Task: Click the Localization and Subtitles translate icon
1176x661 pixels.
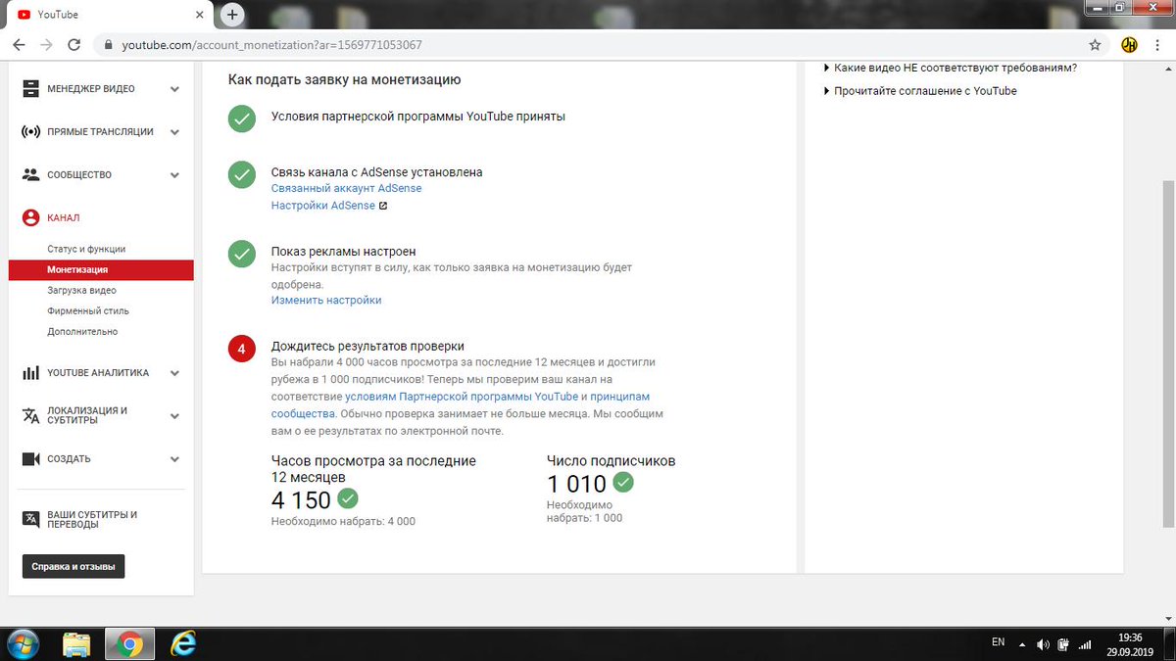Action: point(30,415)
